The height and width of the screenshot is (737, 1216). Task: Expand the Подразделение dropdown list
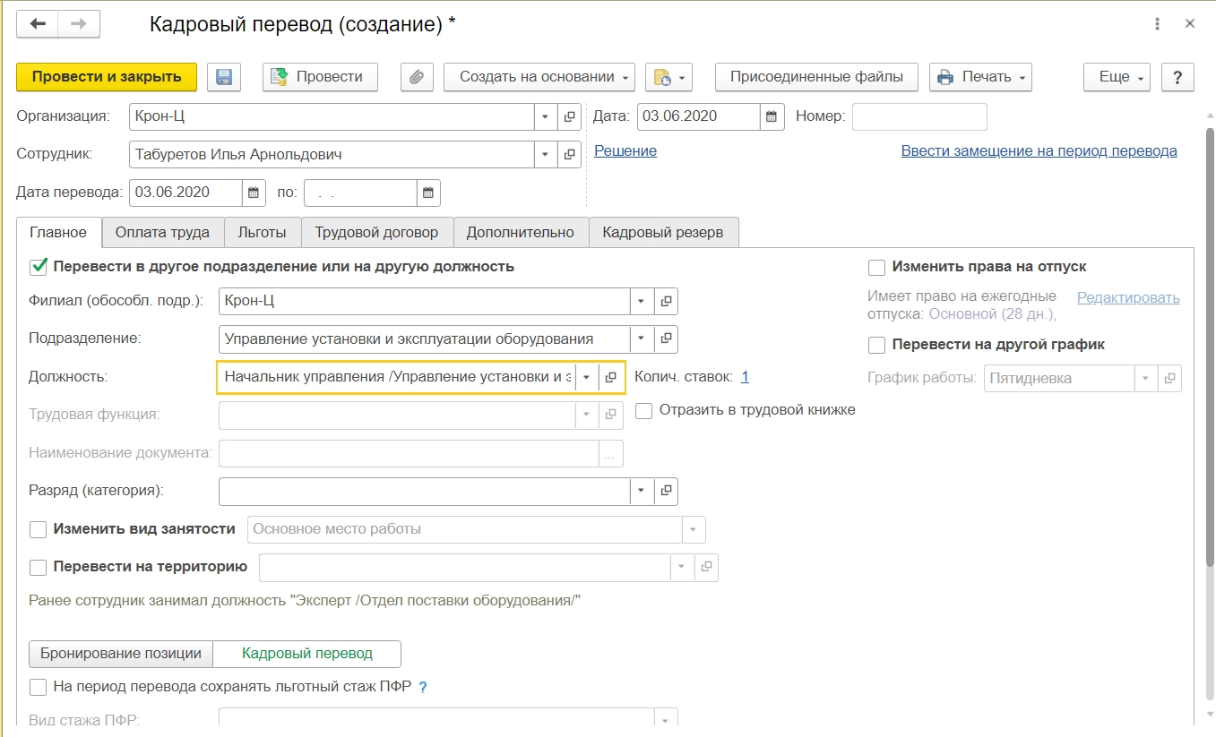(642, 339)
